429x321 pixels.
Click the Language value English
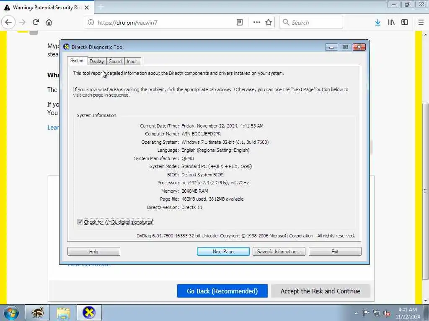pos(215,150)
